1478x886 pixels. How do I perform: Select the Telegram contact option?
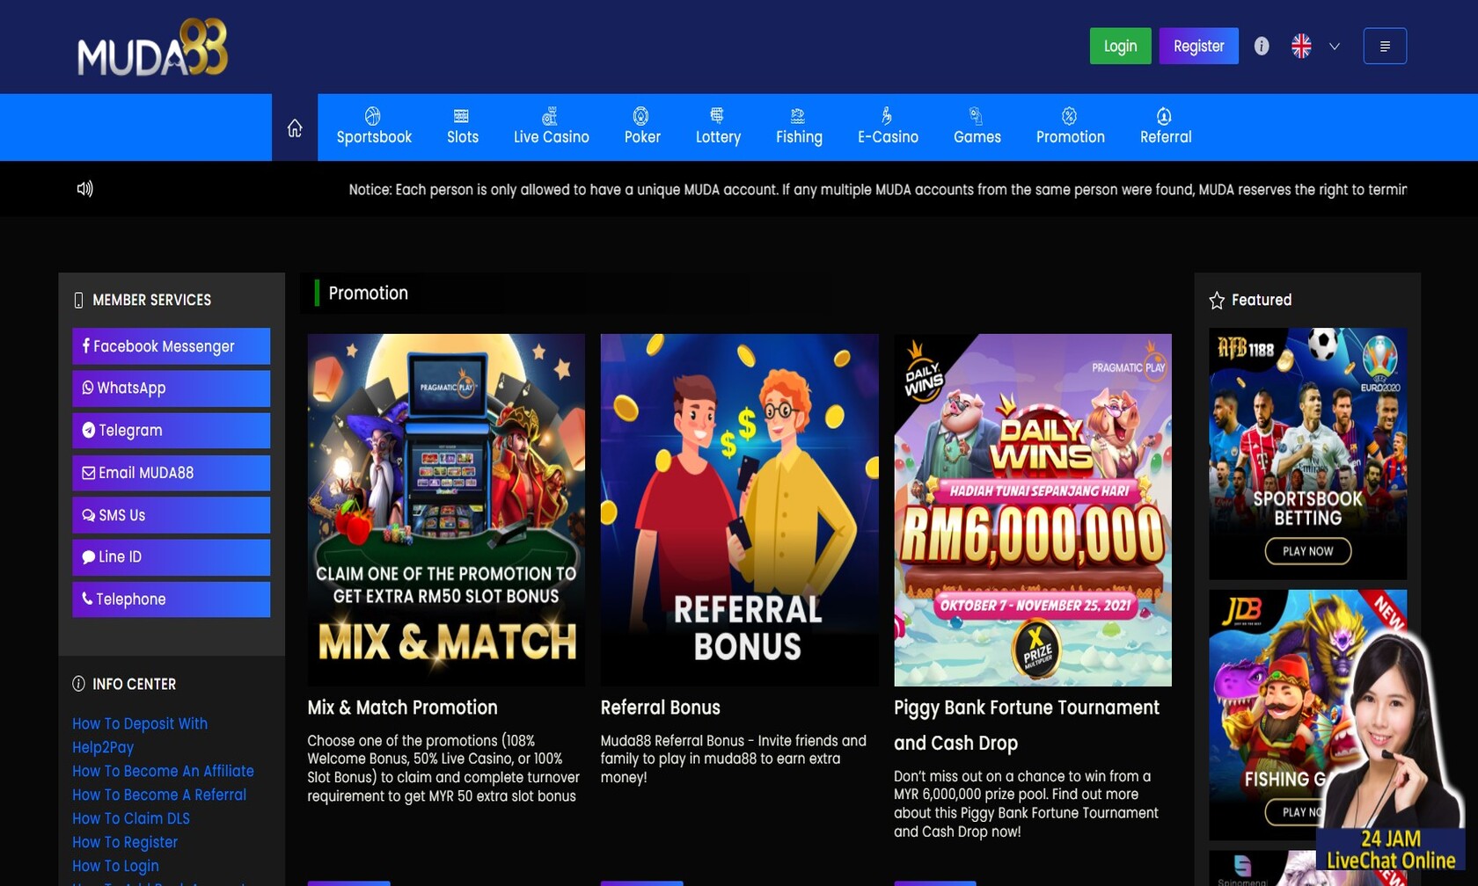click(x=172, y=431)
